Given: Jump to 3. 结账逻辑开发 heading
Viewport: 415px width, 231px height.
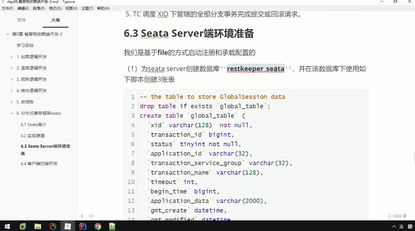Looking at the screenshot, I should (32, 79).
